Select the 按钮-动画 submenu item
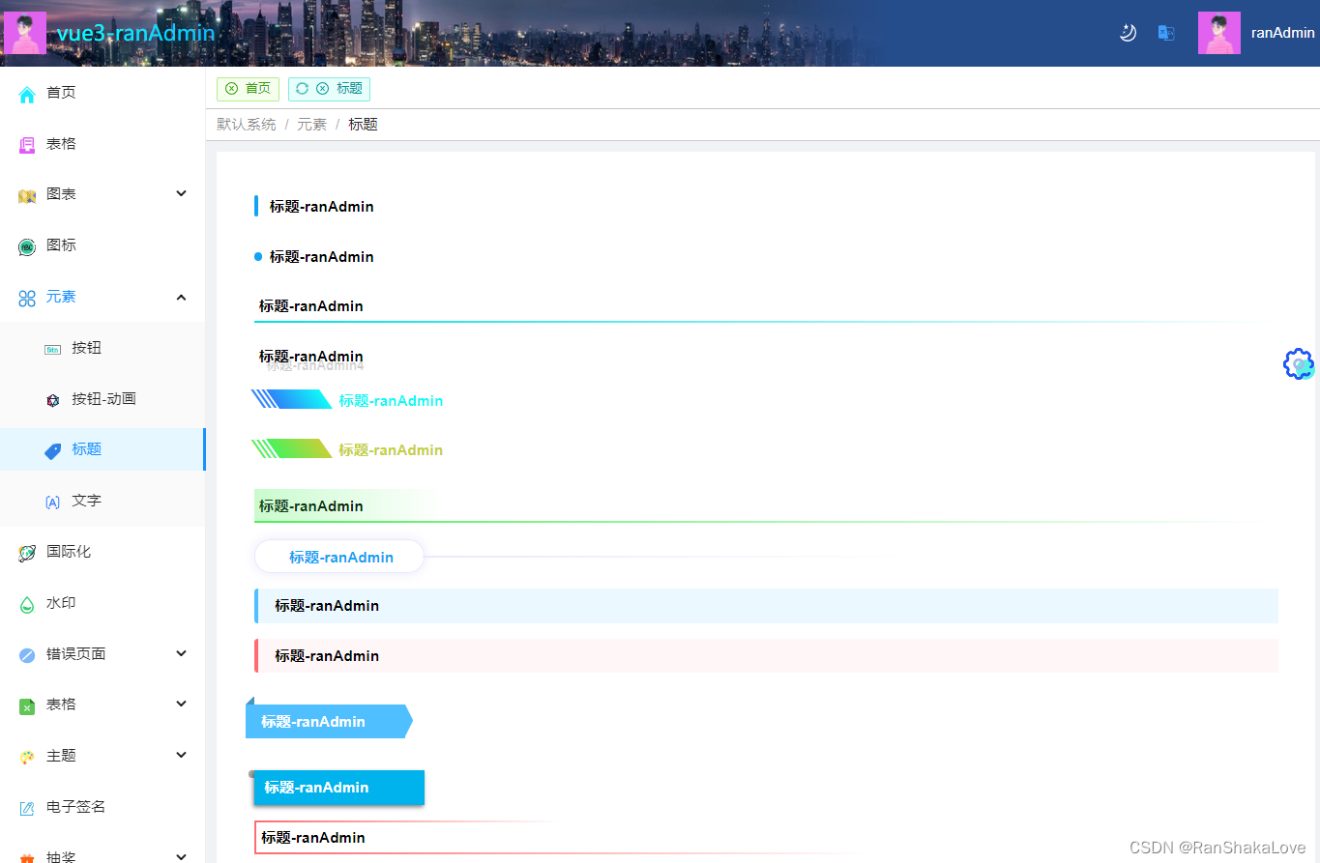The width and height of the screenshot is (1320, 863). 103,399
